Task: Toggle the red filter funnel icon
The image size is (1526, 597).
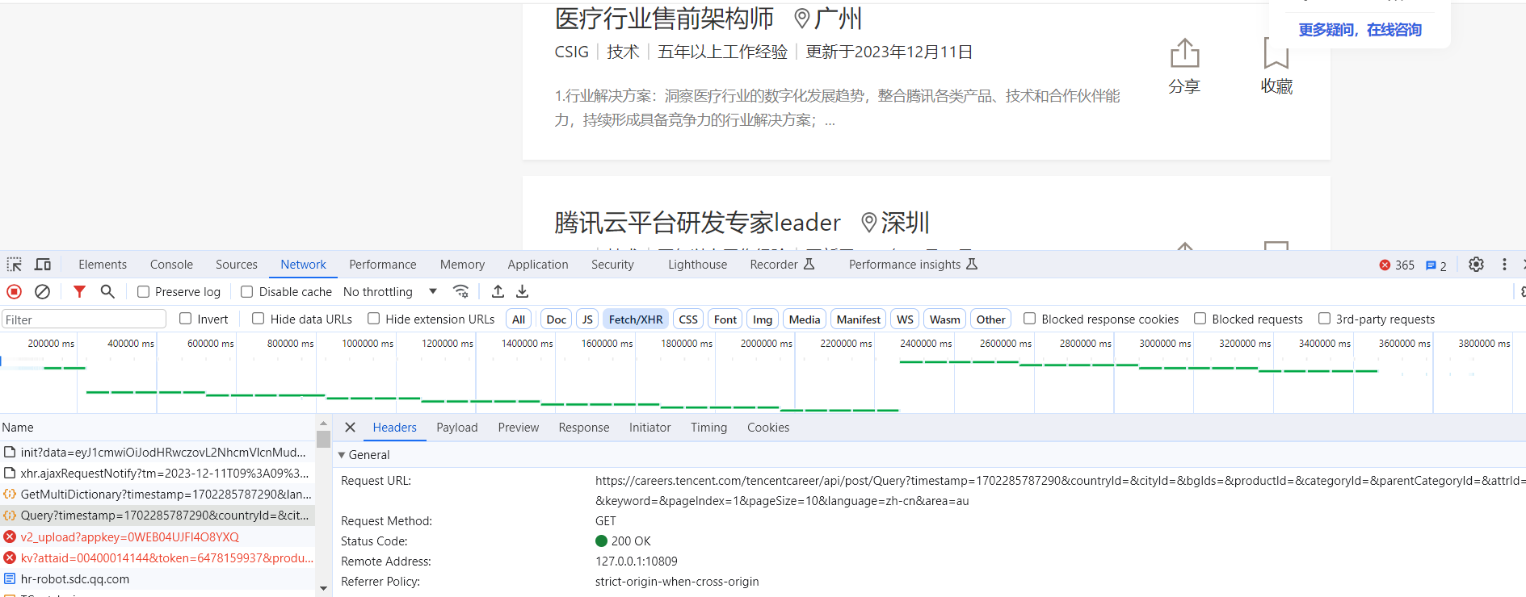Action: [79, 291]
